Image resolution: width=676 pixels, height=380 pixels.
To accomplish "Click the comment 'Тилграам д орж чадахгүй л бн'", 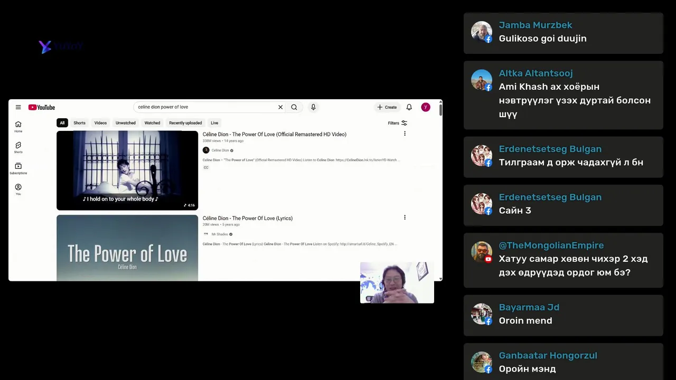I will pos(571,163).
